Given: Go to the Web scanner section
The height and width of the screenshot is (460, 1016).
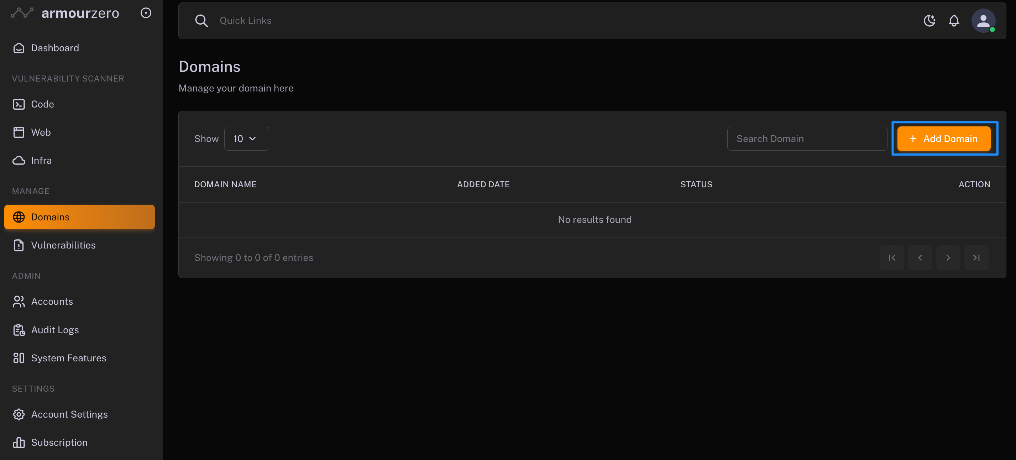Looking at the screenshot, I should [x=41, y=132].
